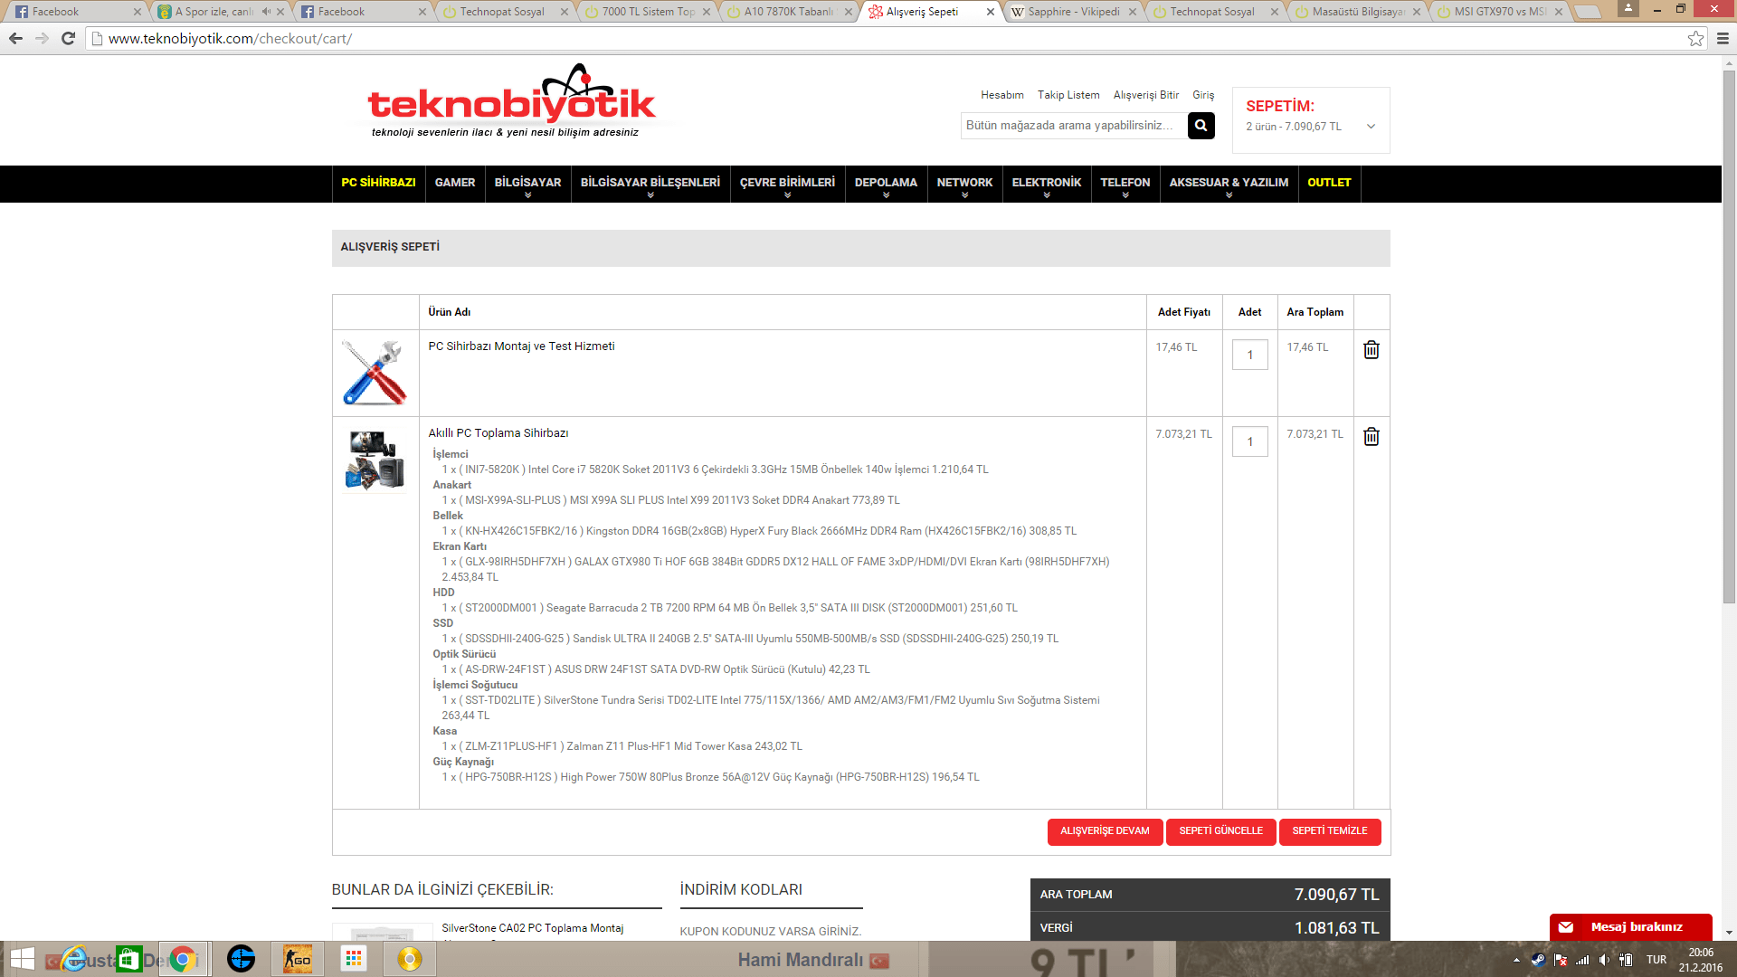Image resolution: width=1737 pixels, height=977 pixels.
Task: Click quantity field for Akıllı PC Toplama Sihirbazı
Action: point(1249,441)
